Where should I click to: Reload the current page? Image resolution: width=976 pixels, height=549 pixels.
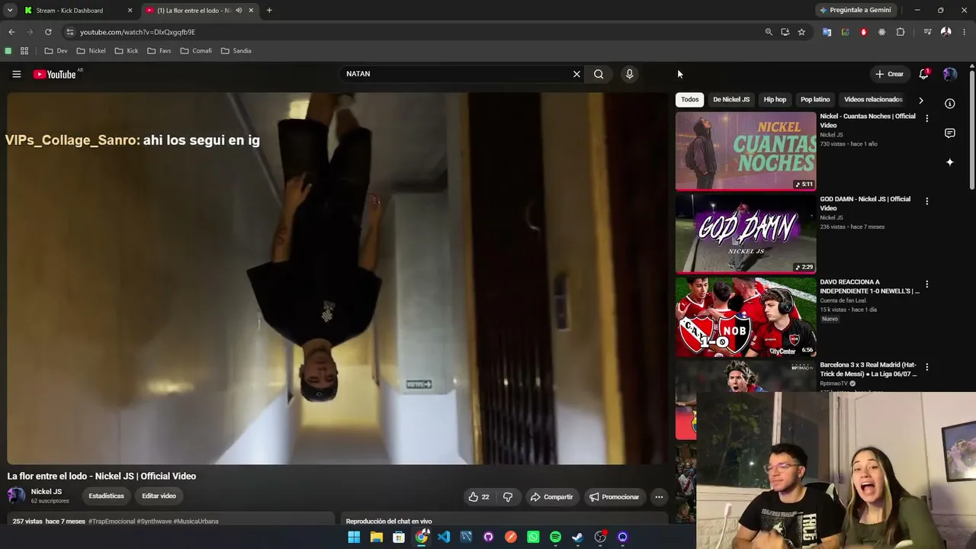click(x=48, y=32)
